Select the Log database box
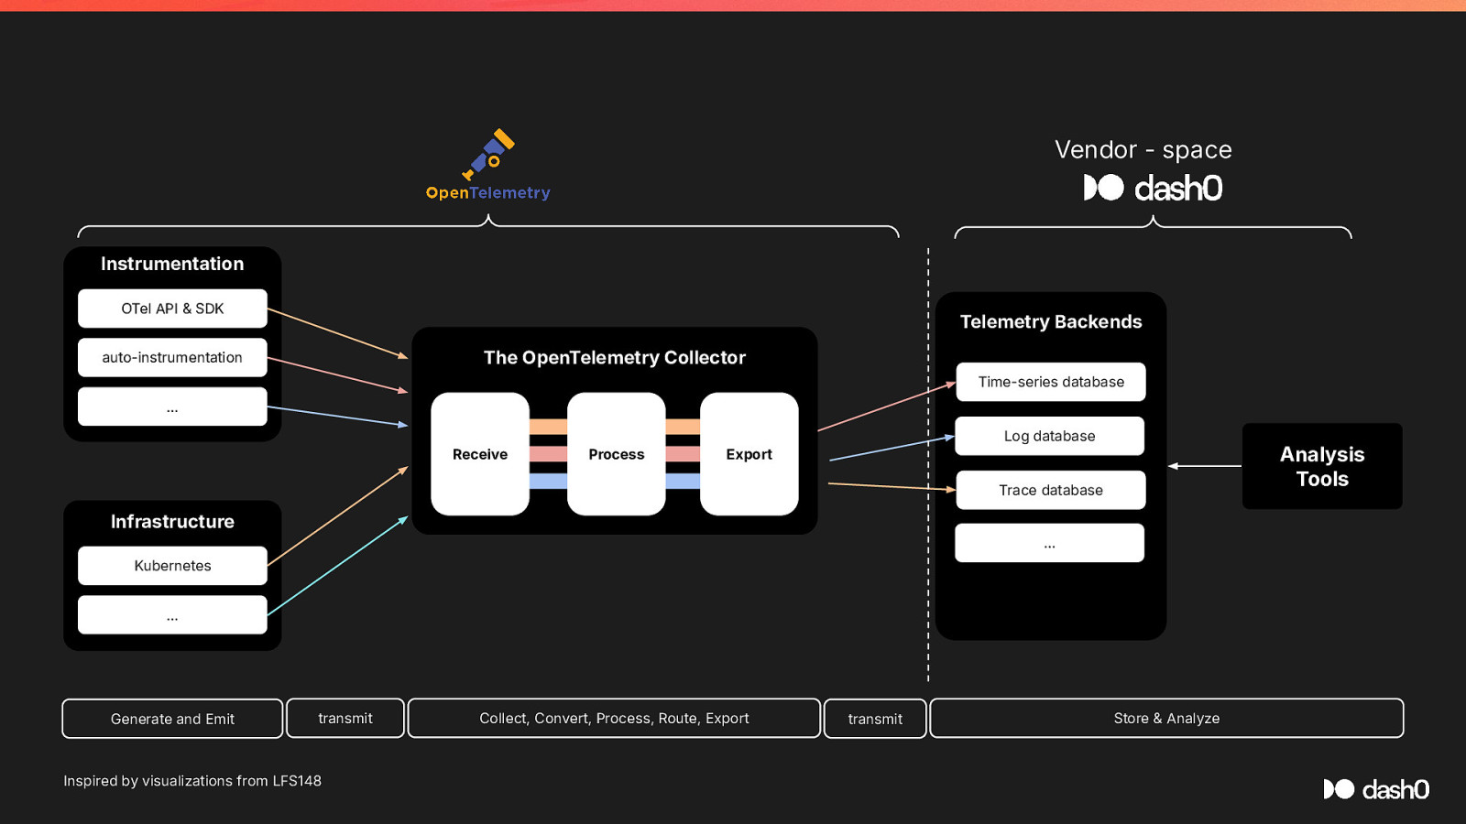Screen dimensions: 1466x824 click(1050, 436)
